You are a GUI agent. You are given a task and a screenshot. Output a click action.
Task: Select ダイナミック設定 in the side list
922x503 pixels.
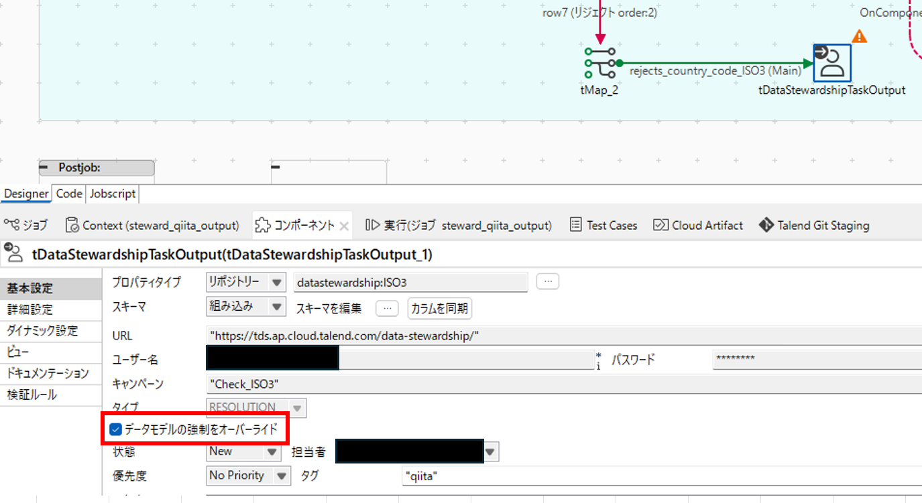tap(51, 331)
